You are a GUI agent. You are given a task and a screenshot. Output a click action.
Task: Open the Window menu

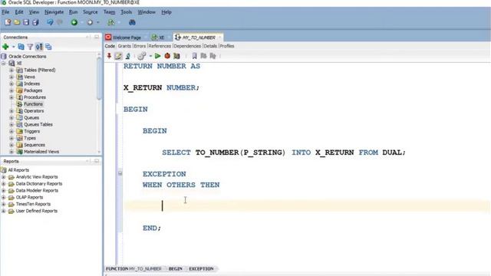147,12
